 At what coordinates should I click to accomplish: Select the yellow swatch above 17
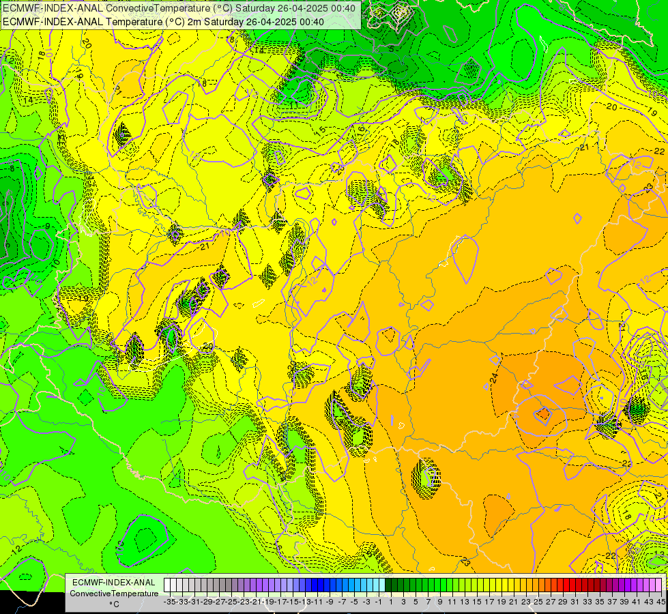[x=487, y=585]
